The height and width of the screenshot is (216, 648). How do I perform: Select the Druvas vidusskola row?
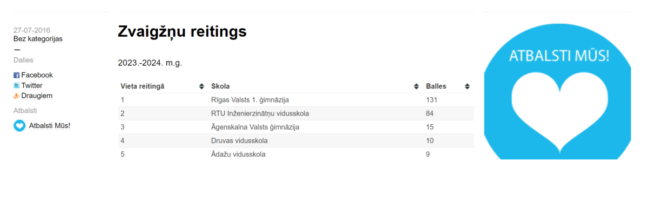[x=239, y=141]
